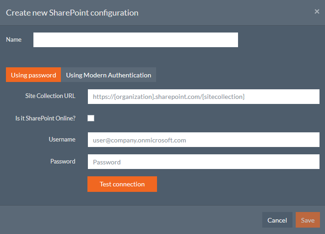
Task: Switch to Using Modern Authentication tab
Action: click(108, 75)
